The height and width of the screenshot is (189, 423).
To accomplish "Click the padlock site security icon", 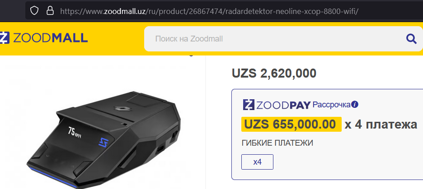I will click(50, 10).
